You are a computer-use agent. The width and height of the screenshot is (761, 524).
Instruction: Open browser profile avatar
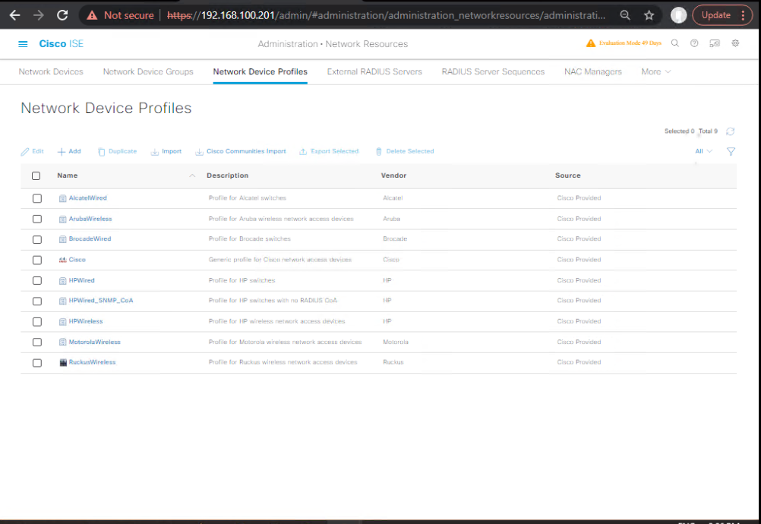click(x=678, y=15)
